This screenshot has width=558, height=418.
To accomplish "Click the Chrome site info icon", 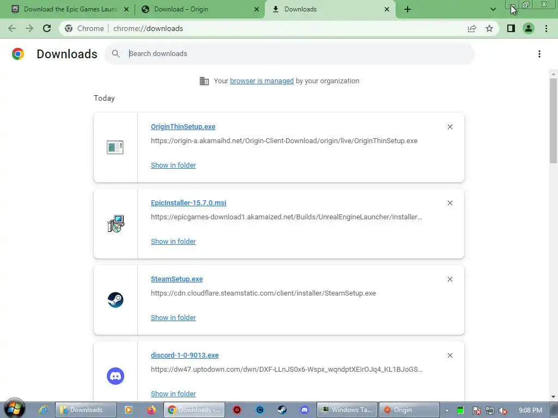I will 69,28.
